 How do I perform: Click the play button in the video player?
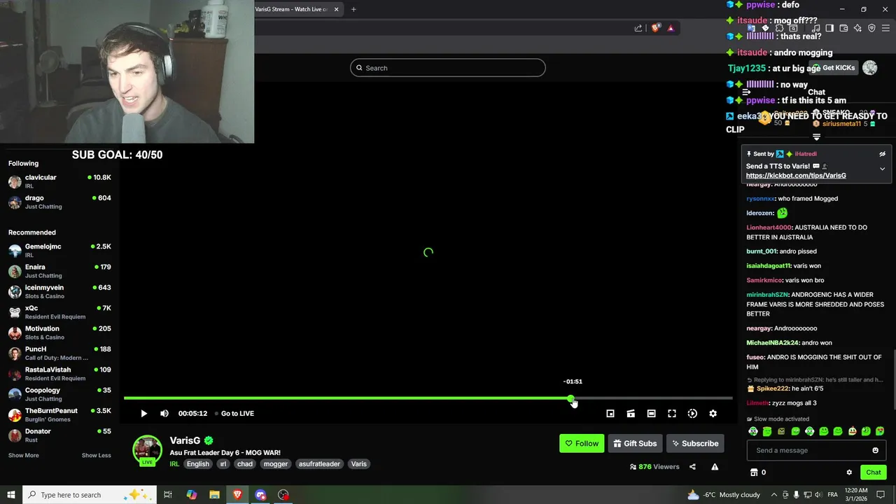(143, 414)
